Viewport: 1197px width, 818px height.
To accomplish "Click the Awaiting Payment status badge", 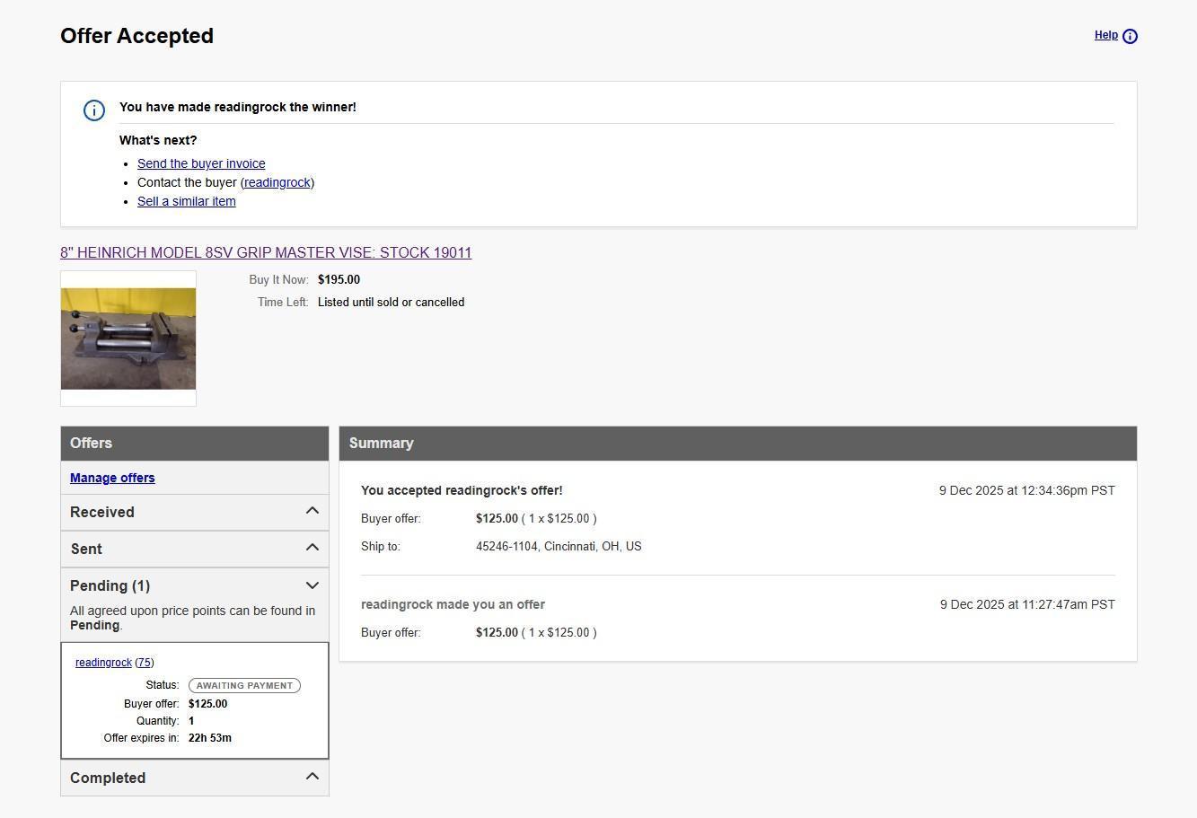I will [x=244, y=685].
